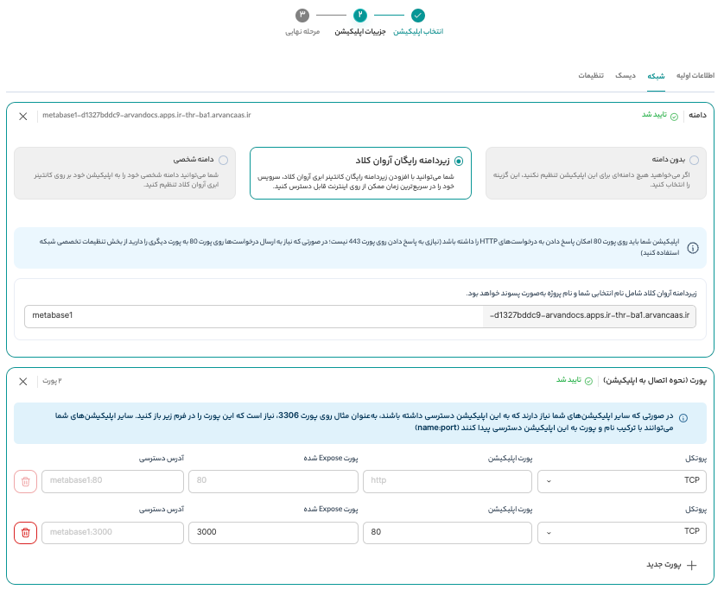Viewport: 724px width, 596px height.
Task: Go to step 3 'مرحله نهایی'
Action: coord(302,15)
